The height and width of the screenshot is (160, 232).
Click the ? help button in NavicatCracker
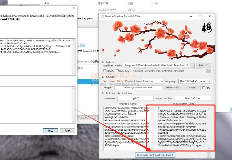[209, 155]
